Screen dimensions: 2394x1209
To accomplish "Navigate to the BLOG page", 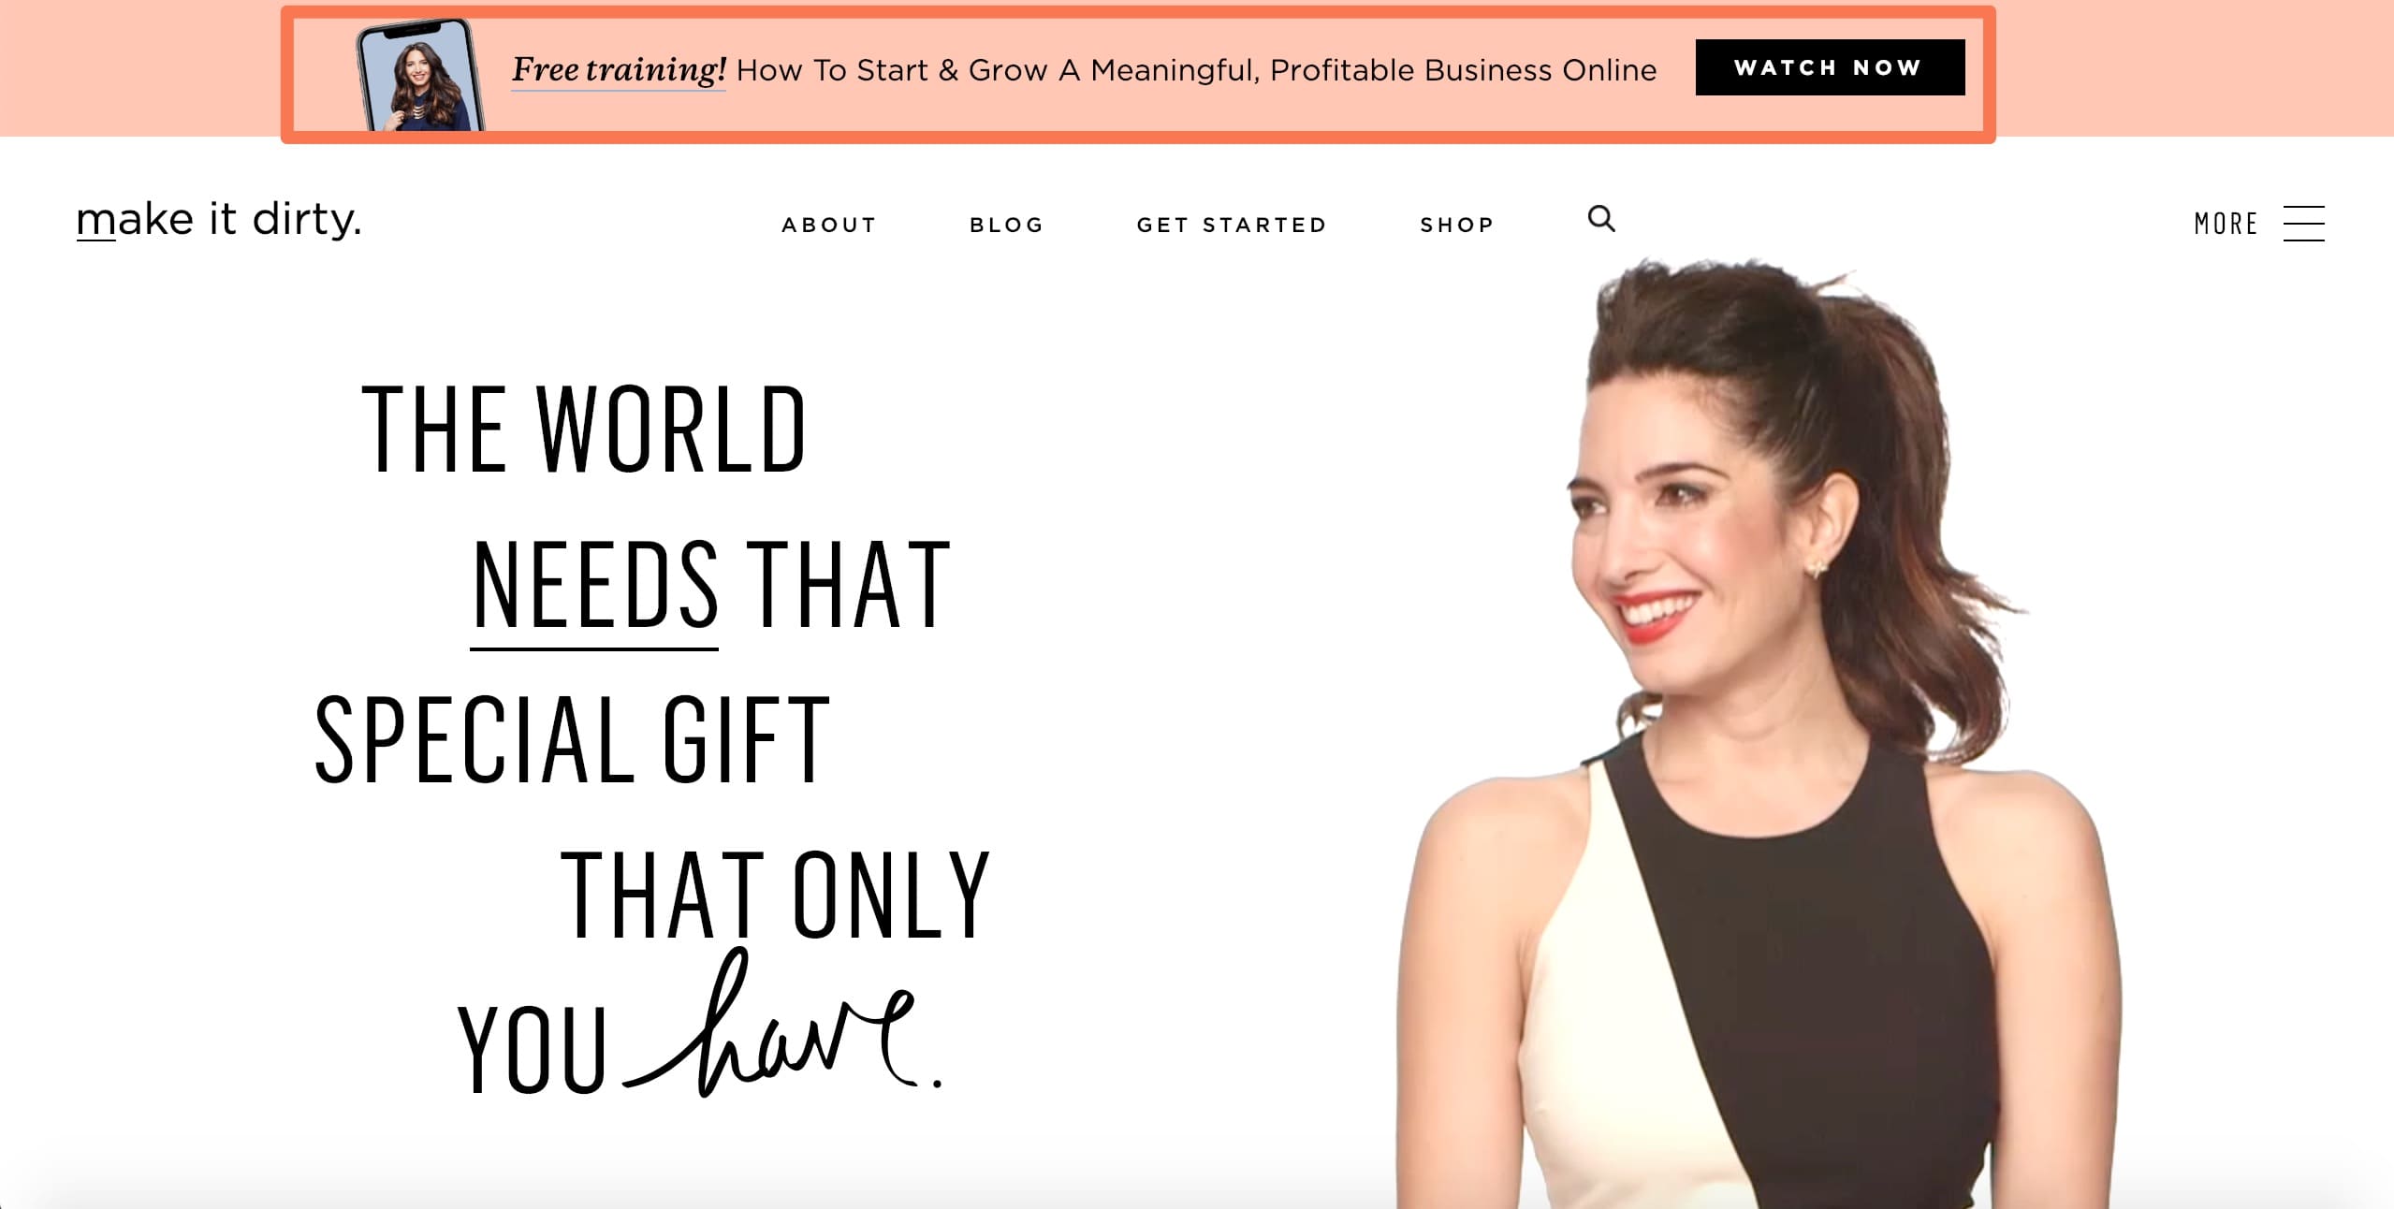I will 1007,225.
